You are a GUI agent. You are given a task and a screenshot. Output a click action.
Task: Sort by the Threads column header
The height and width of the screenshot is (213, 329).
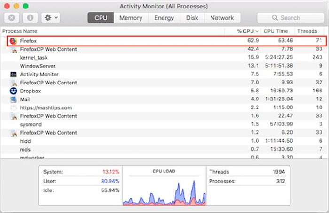[x=307, y=30]
